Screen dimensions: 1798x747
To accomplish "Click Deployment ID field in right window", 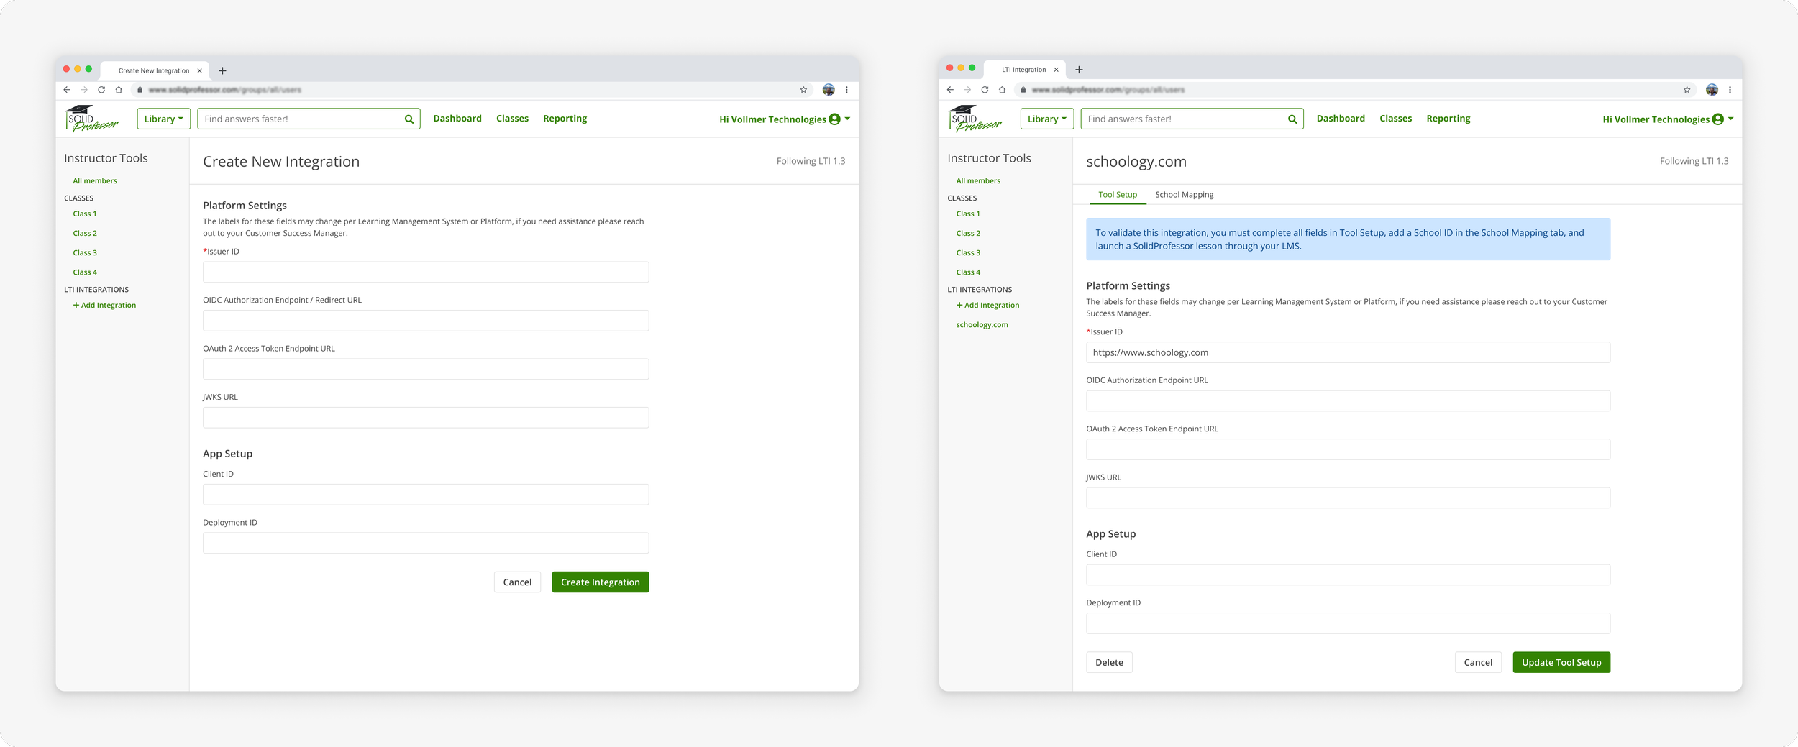I will coord(1348,623).
